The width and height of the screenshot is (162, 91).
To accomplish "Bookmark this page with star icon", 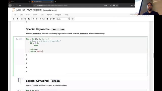I will (117, 5).
